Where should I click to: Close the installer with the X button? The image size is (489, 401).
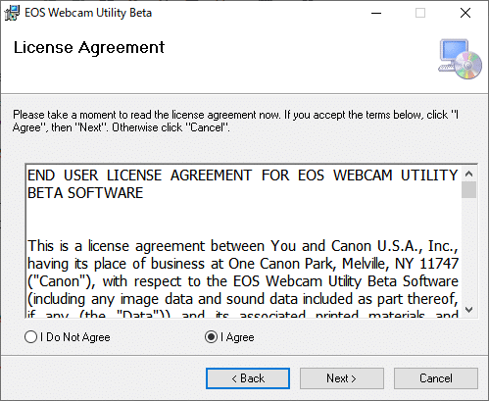tap(465, 13)
